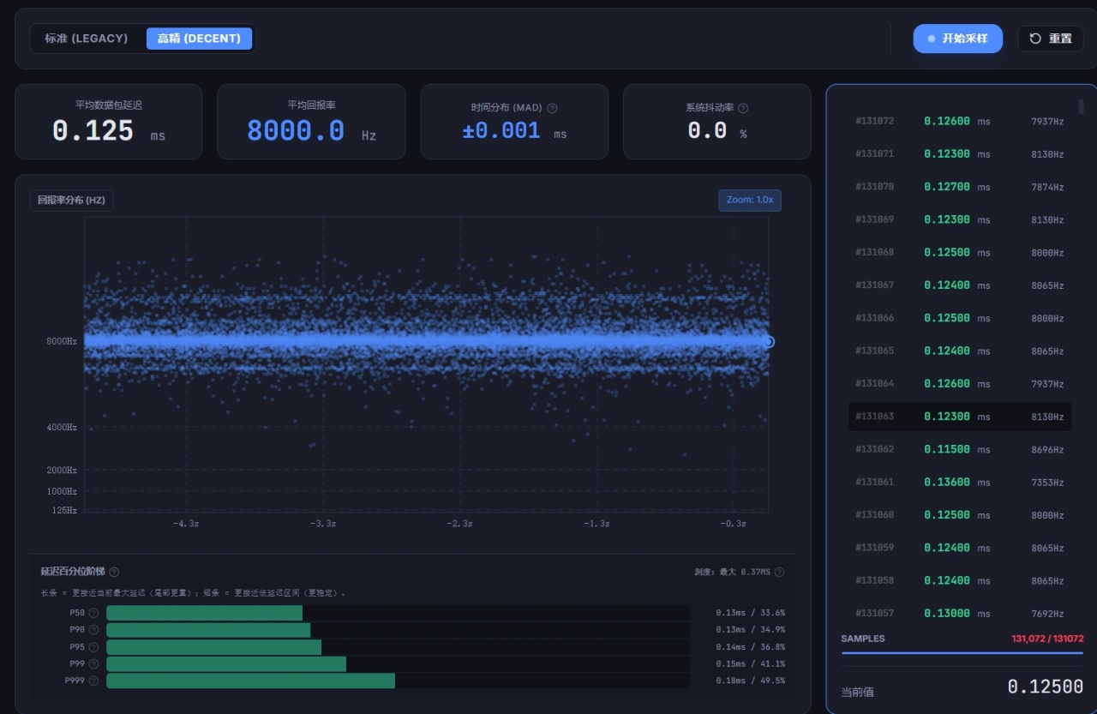Click the help icon beside 刻度: 最大 0.37MS
Image resolution: width=1097 pixels, height=714 pixels.
779,572
